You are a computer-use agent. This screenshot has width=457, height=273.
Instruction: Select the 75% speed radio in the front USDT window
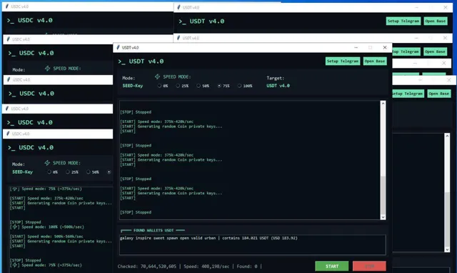(x=219, y=86)
